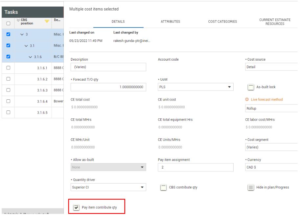
Task: Click the Description input field
Action: pyautogui.click(x=108, y=67)
